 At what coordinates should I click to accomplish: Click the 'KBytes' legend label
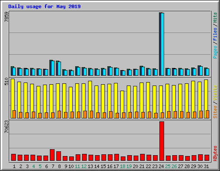[x=215, y=153]
